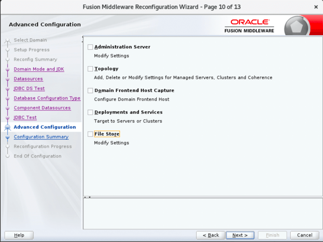Click the Datasources step bullet icon
The image size is (323, 242).
8,79
